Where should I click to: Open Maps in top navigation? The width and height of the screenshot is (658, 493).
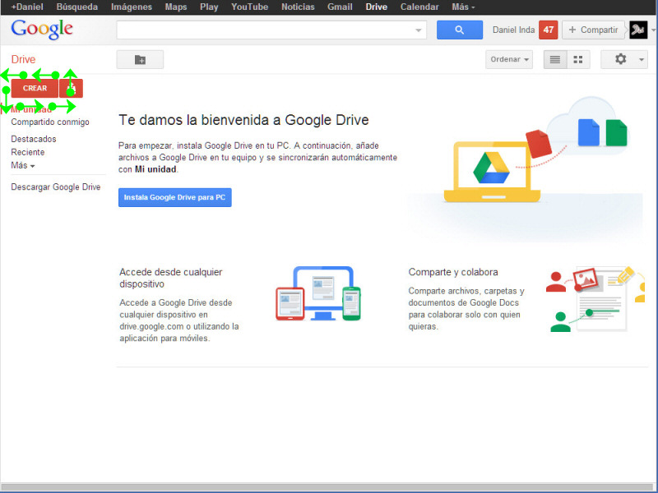point(176,7)
